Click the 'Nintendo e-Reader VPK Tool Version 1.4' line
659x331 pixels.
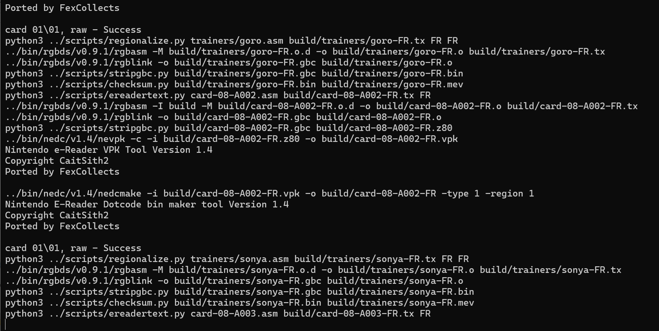pos(109,150)
